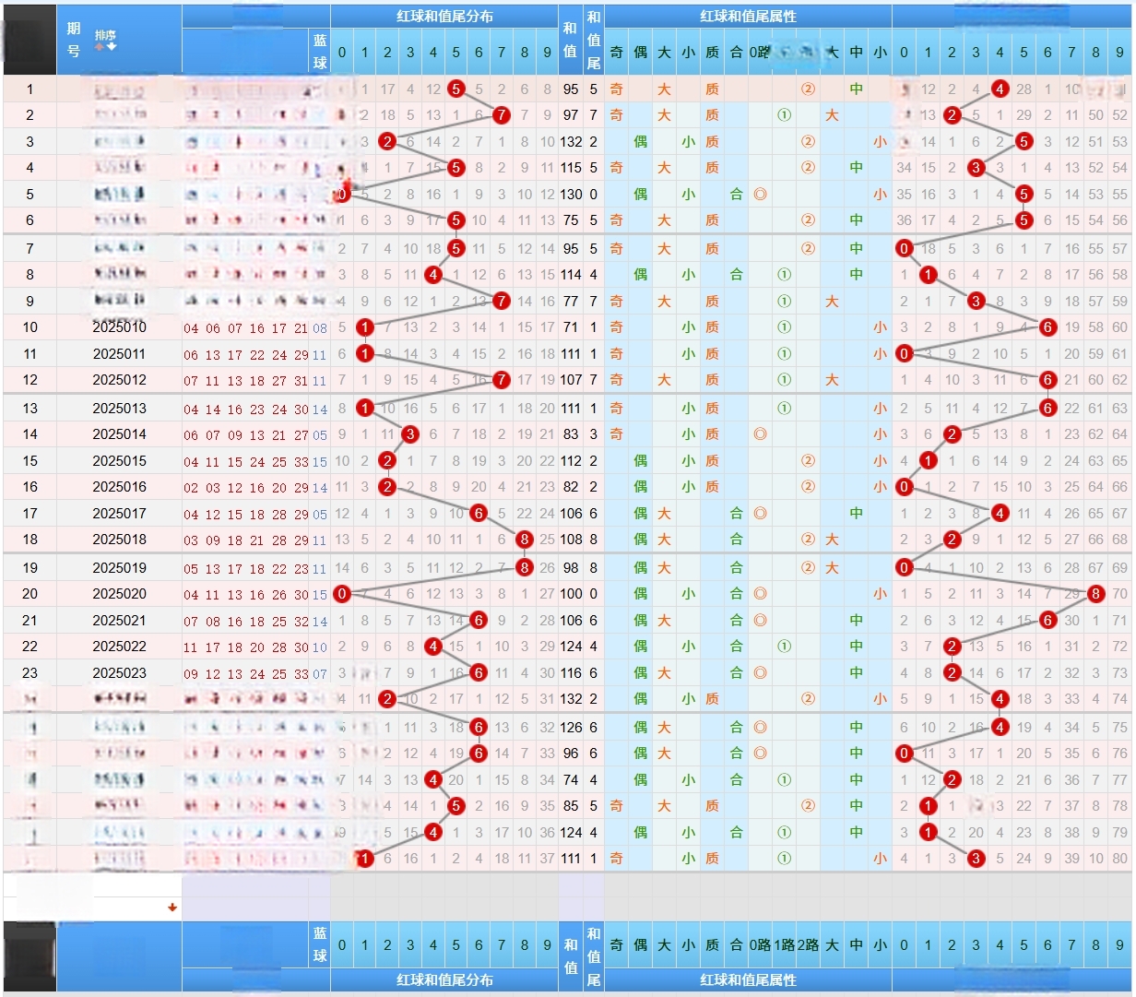Click the ① route marker in the 2025010 row
This screenshot has width=1136, height=997.
pos(784,327)
